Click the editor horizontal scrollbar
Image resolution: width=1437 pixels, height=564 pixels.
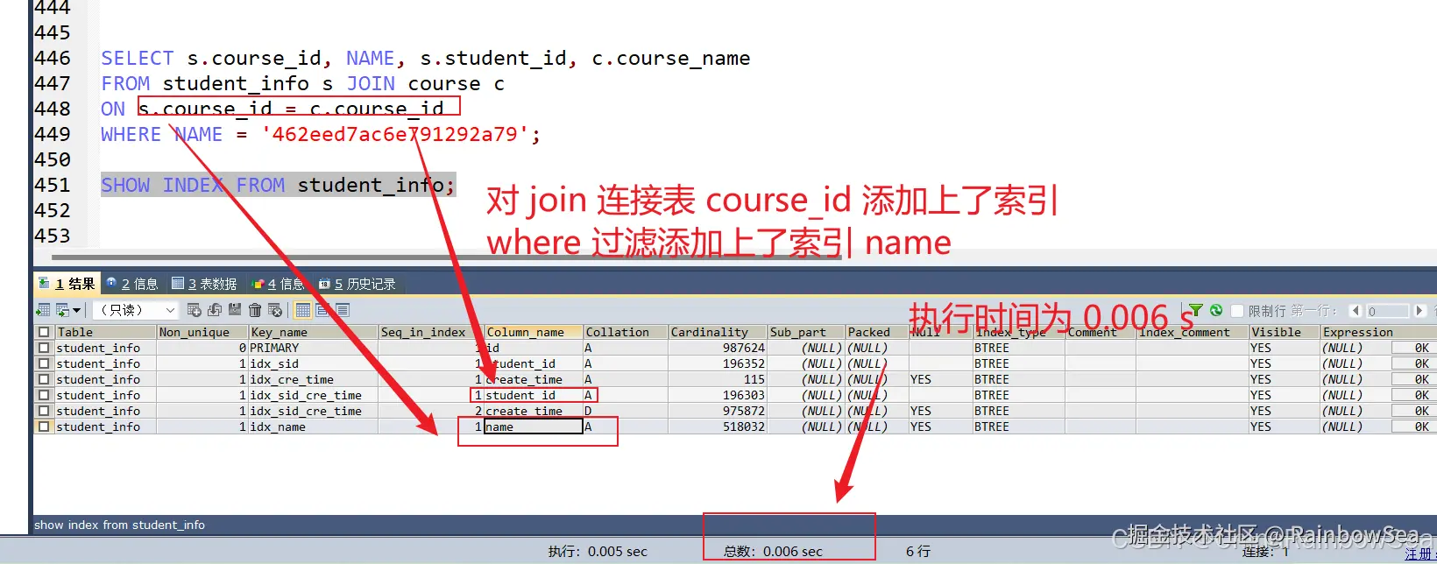[x=447, y=257]
